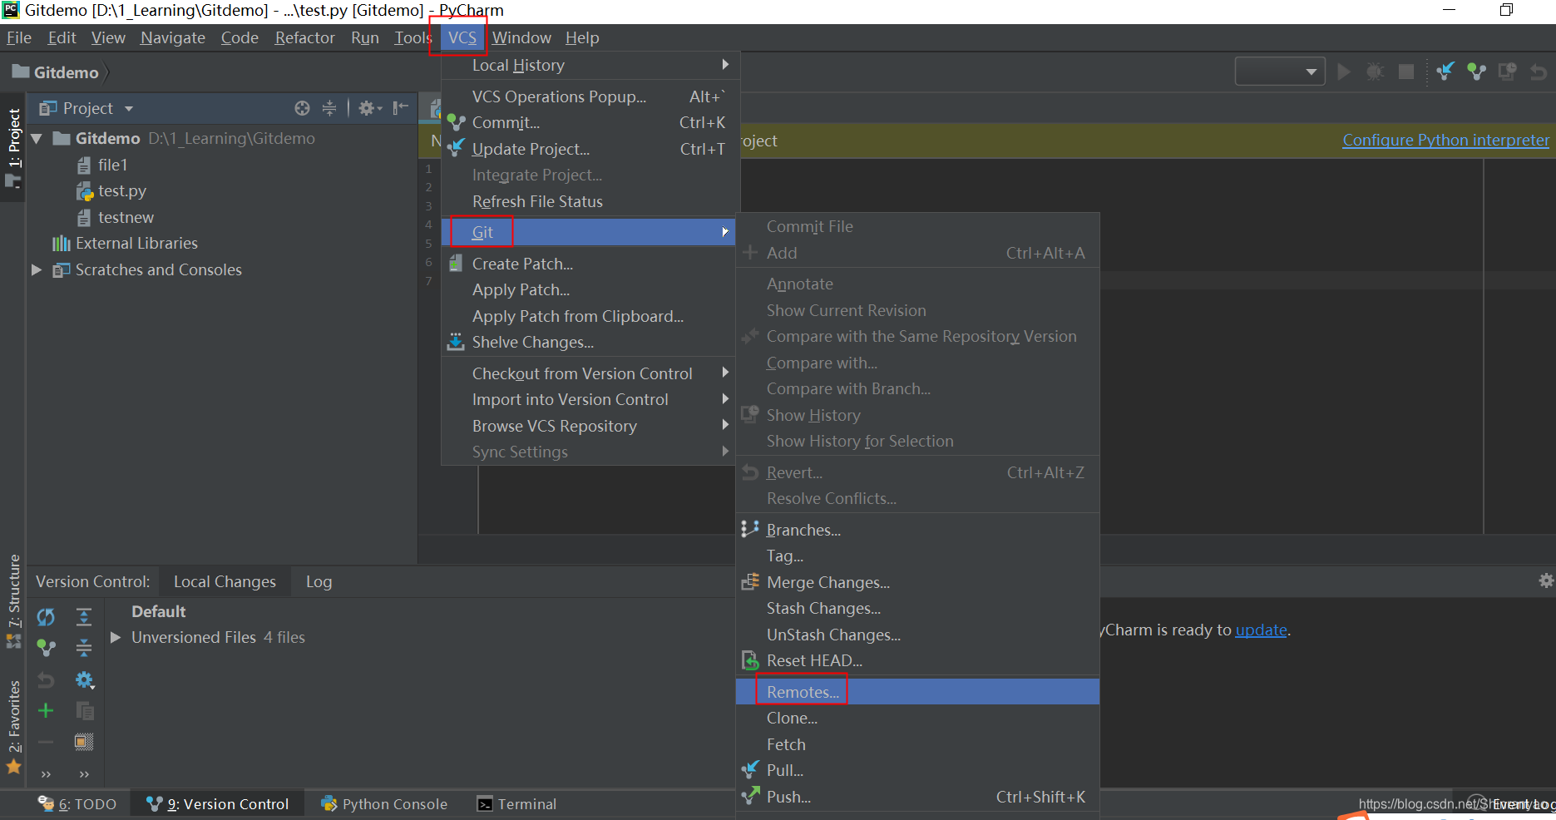This screenshot has width=1556, height=820.
Task: Show more left-column Version Control icons
Action: tap(46, 774)
